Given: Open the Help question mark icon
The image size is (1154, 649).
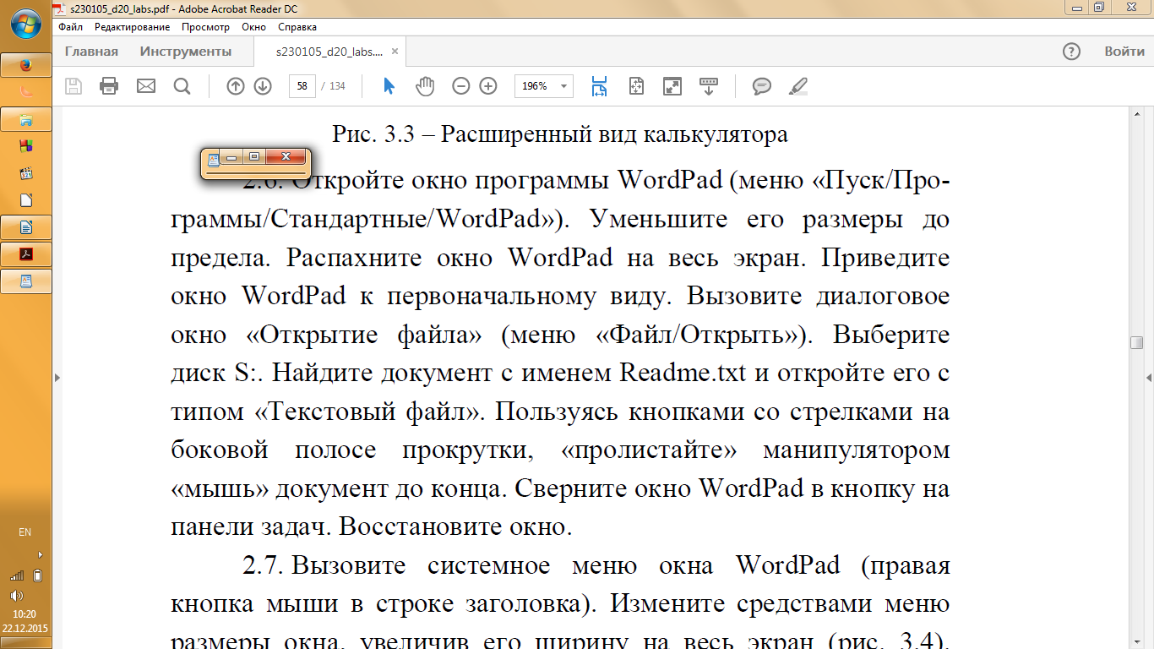Looking at the screenshot, I should click(1071, 52).
